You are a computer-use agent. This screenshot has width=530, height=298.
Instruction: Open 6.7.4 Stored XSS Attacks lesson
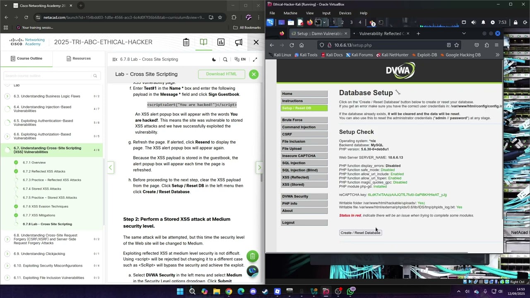(x=42, y=189)
